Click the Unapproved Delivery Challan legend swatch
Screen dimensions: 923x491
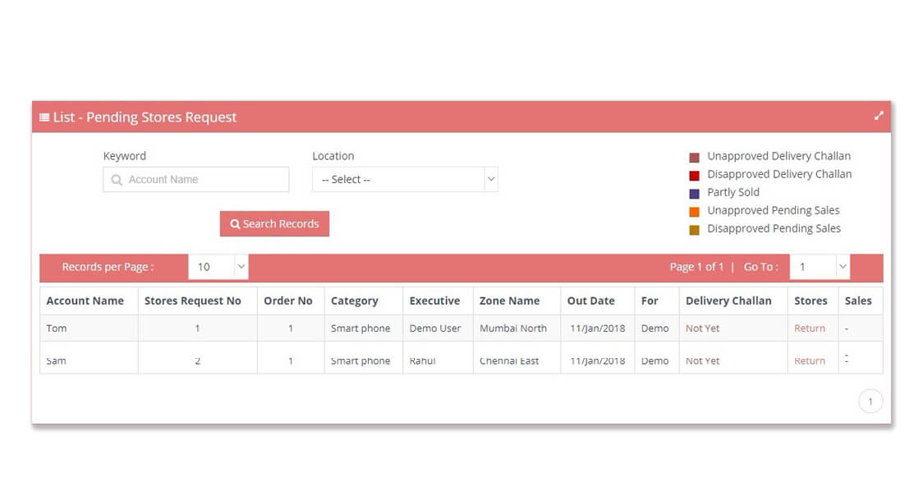(693, 156)
